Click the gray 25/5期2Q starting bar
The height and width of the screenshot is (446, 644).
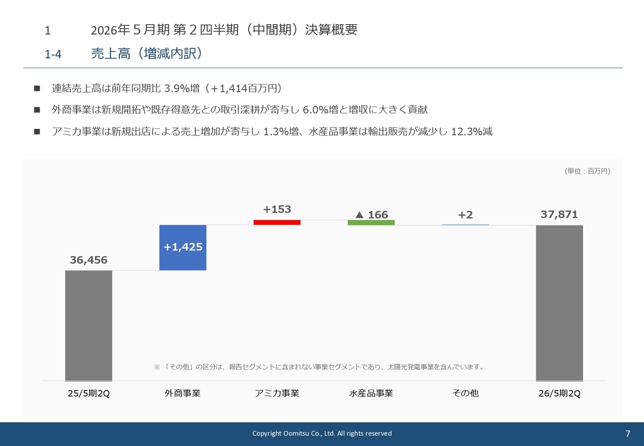pyautogui.click(x=89, y=325)
